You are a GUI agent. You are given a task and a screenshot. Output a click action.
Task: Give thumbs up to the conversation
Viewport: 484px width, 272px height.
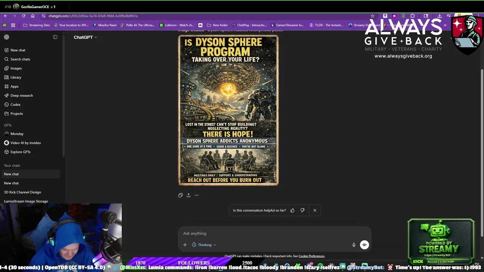click(292, 210)
